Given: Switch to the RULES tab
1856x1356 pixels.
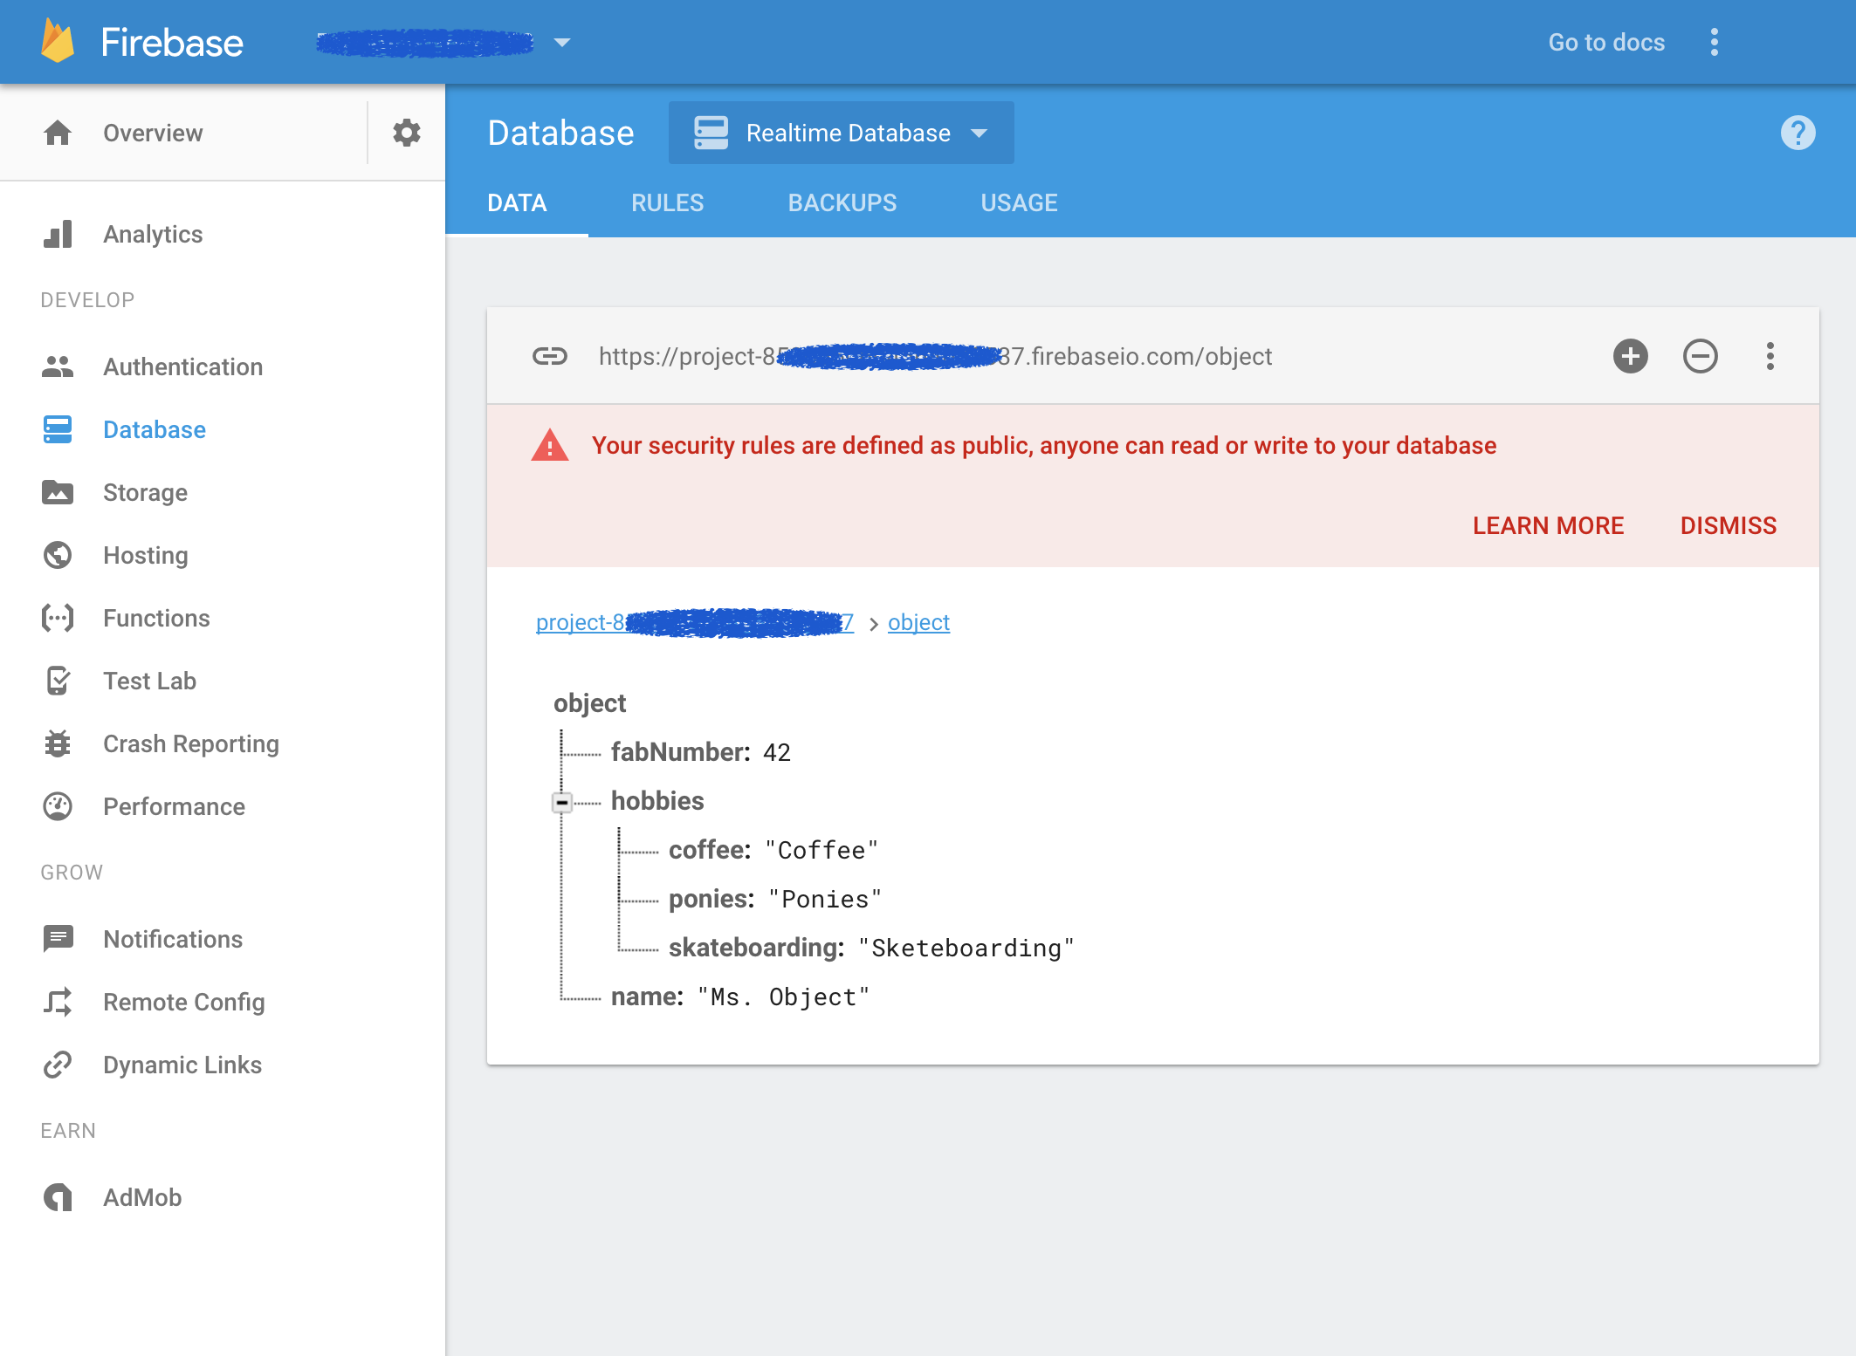Looking at the screenshot, I should (667, 203).
